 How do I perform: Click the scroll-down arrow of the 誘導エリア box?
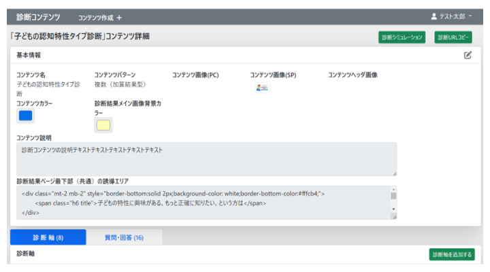(394, 209)
